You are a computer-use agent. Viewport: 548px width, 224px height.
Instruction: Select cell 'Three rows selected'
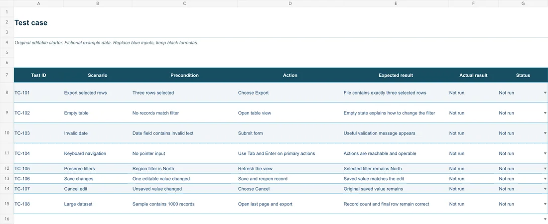pos(184,93)
